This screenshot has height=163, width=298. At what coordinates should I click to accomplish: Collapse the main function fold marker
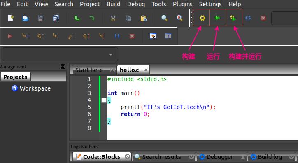[x=104, y=100]
